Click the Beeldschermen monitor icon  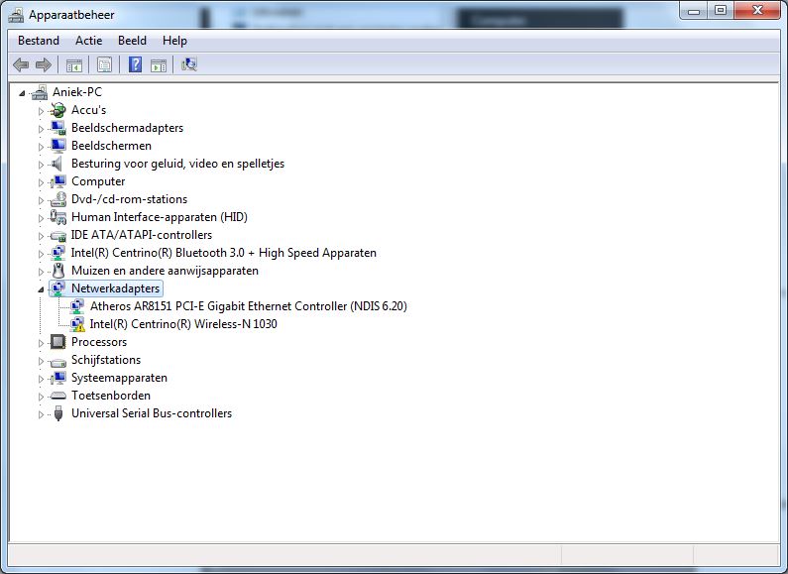(x=58, y=146)
